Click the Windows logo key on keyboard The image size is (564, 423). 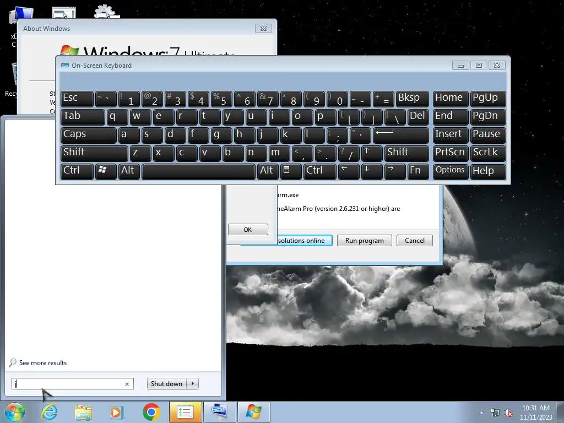click(x=106, y=172)
